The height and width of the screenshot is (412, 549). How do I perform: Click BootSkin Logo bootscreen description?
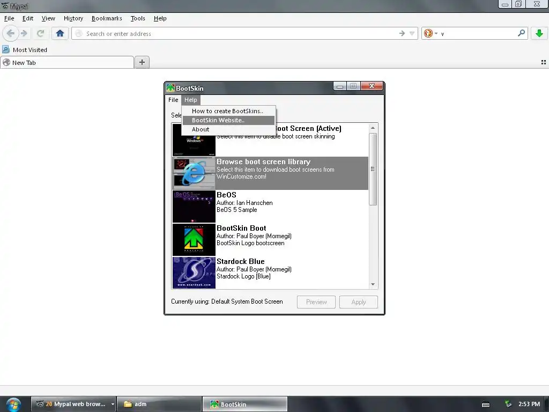[x=250, y=243]
